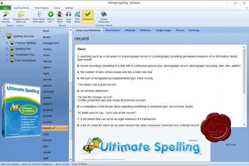Switch to the Spelling Words ribbon tab

pos(22,8)
